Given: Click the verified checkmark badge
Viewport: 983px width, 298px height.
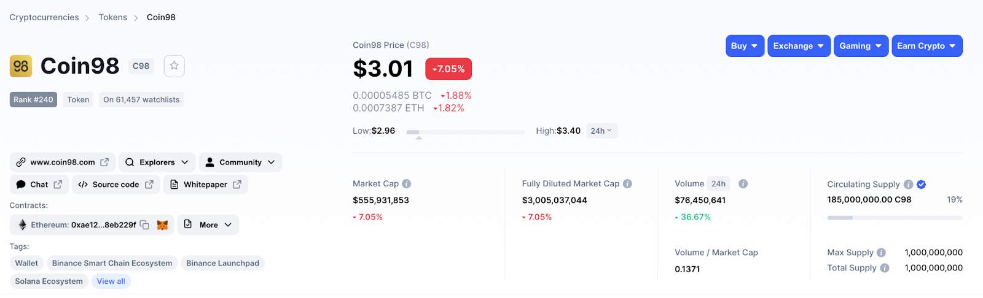Looking at the screenshot, I should click(x=922, y=185).
